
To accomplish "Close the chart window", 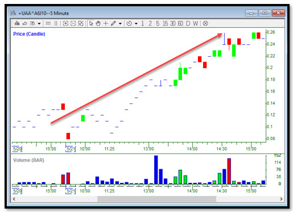I will [x=278, y=13].
